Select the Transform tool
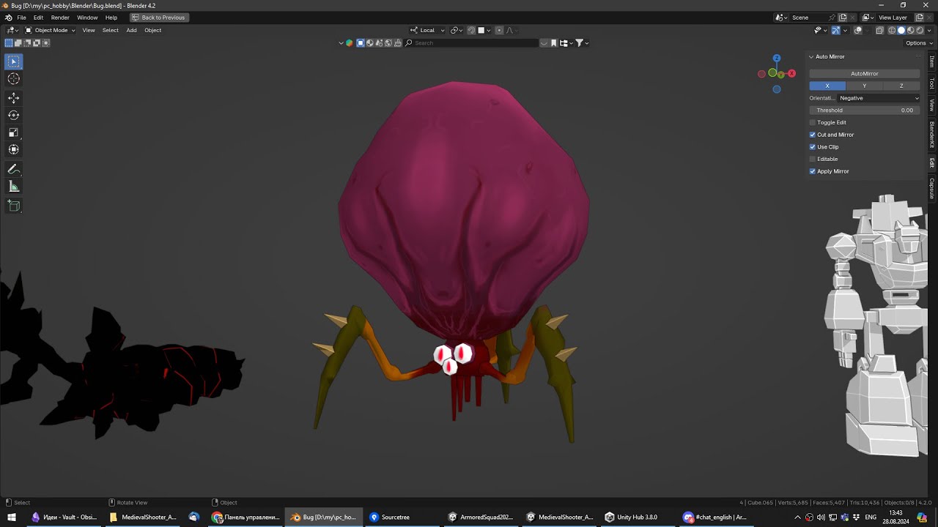The height and width of the screenshot is (527, 938). click(14, 149)
